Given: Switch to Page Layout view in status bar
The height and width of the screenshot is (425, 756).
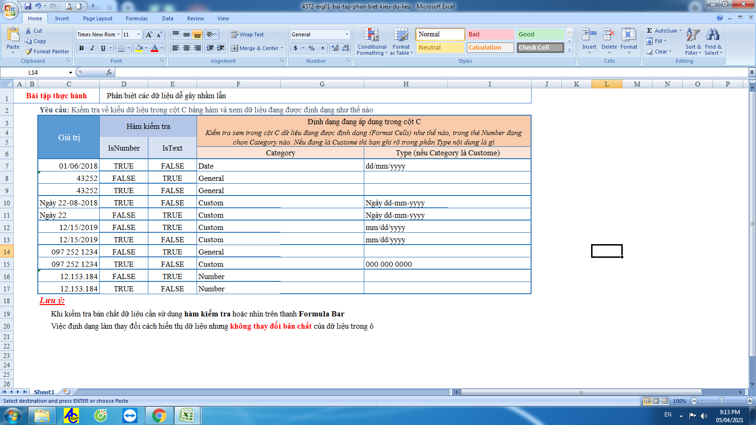Looking at the screenshot, I should pos(656,401).
